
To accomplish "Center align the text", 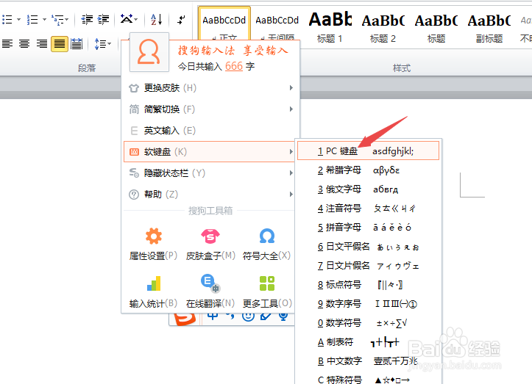I will click(24, 43).
